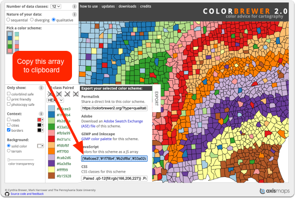Image resolution: width=295 pixels, height=198 pixels.
Task: Enable the print friendly checkbox
Action: coord(8,99)
